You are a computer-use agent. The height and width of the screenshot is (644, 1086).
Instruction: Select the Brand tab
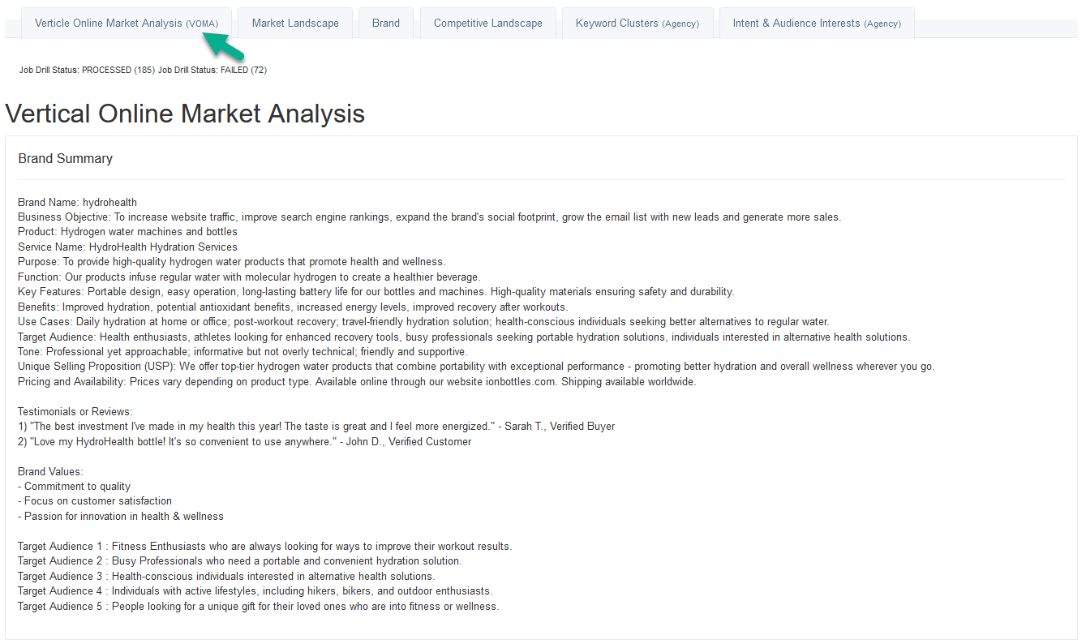pyautogui.click(x=386, y=23)
